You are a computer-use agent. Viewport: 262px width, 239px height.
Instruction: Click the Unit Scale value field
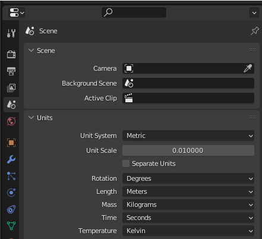[x=188, y=150]
